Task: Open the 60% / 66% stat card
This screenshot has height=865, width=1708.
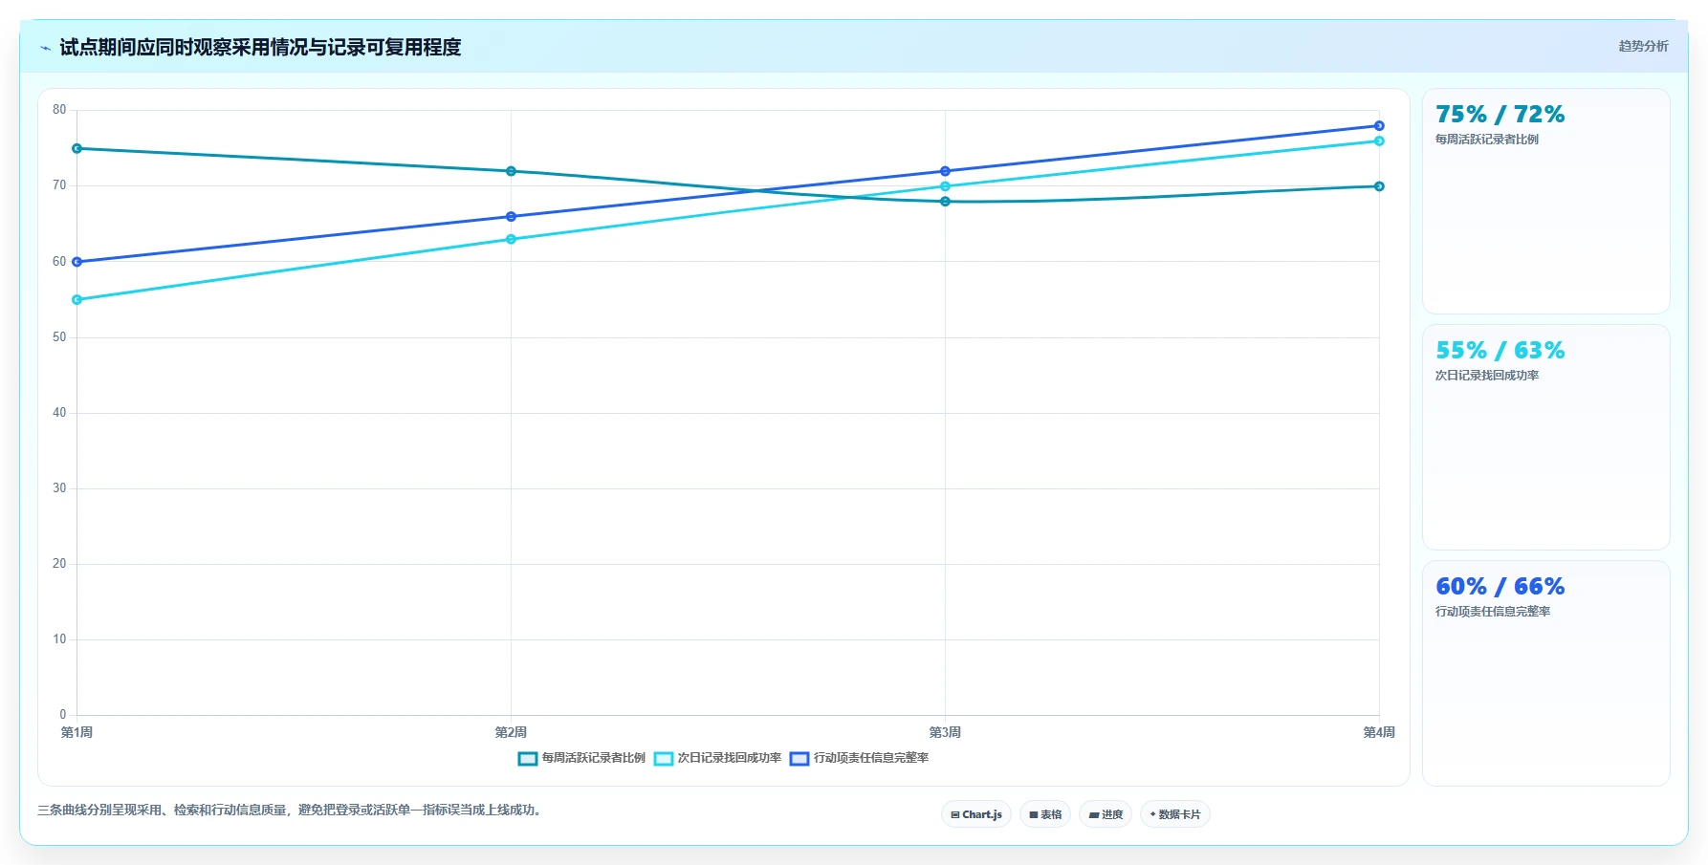Action: tap(1546, 674)
